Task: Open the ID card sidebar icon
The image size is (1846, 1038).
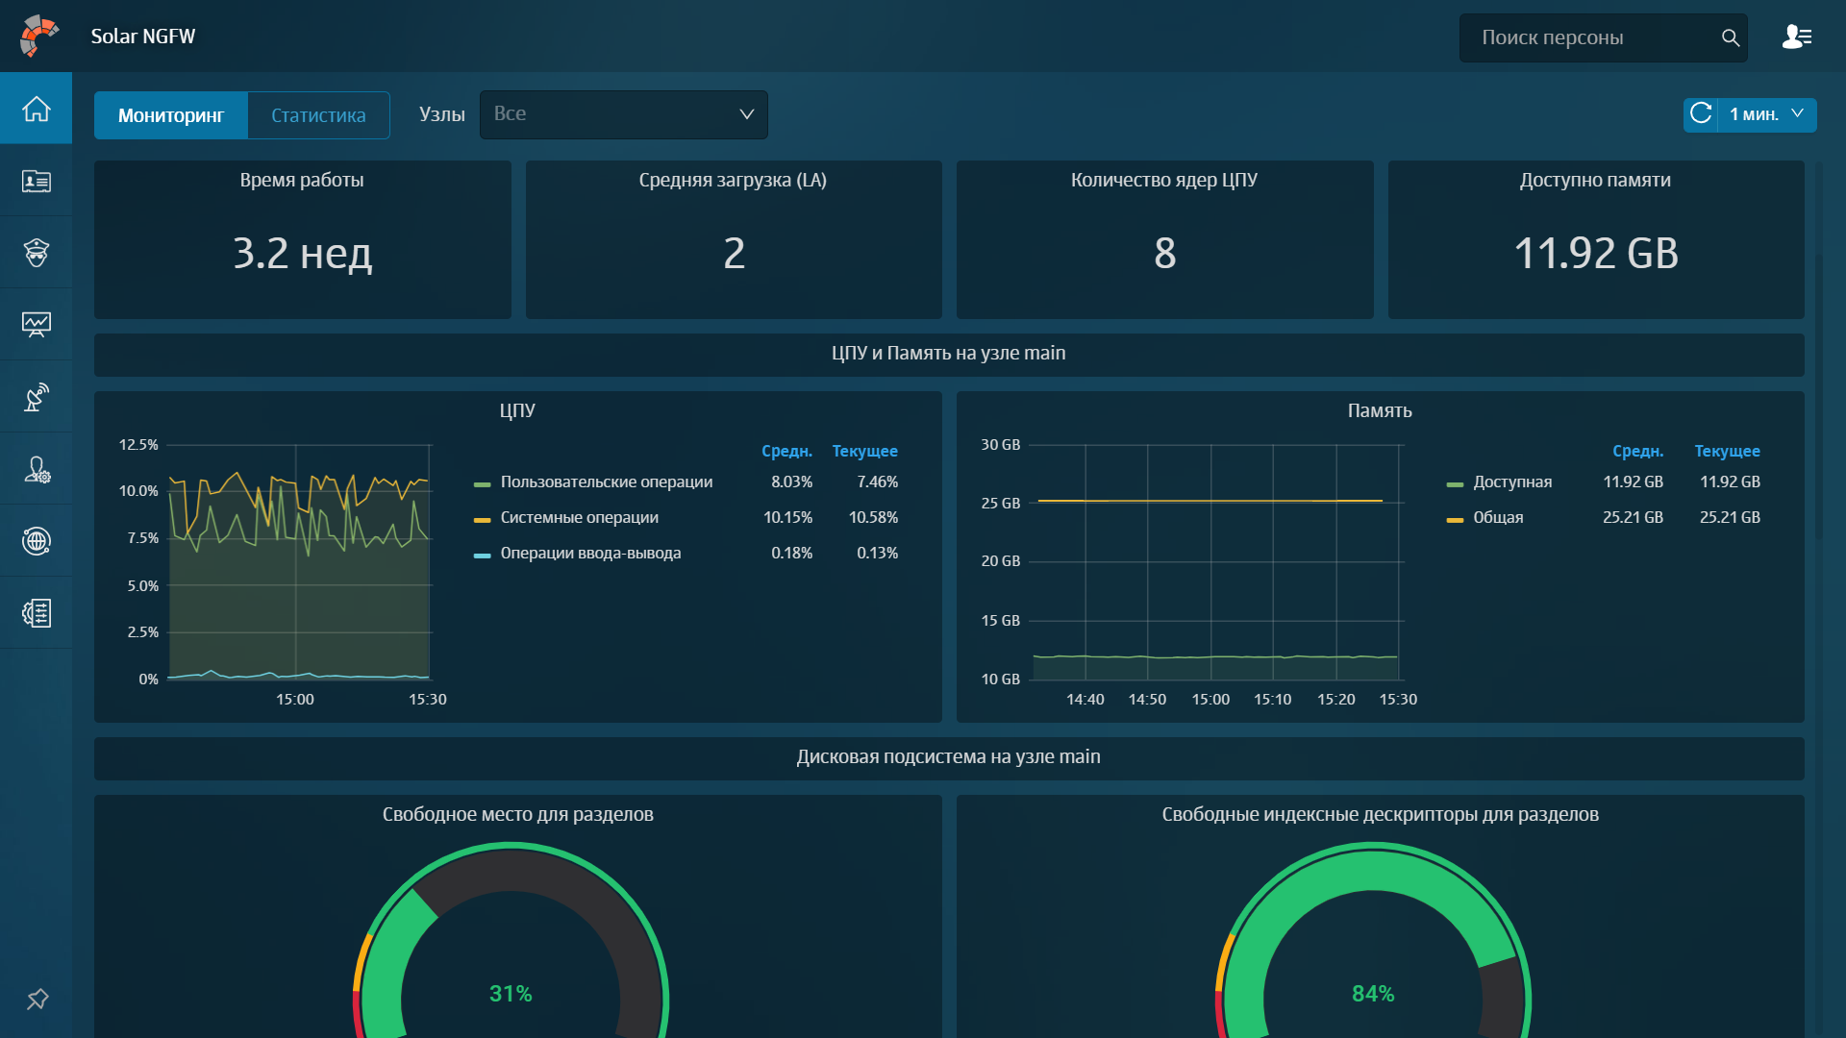Action: tap(36, 181)
